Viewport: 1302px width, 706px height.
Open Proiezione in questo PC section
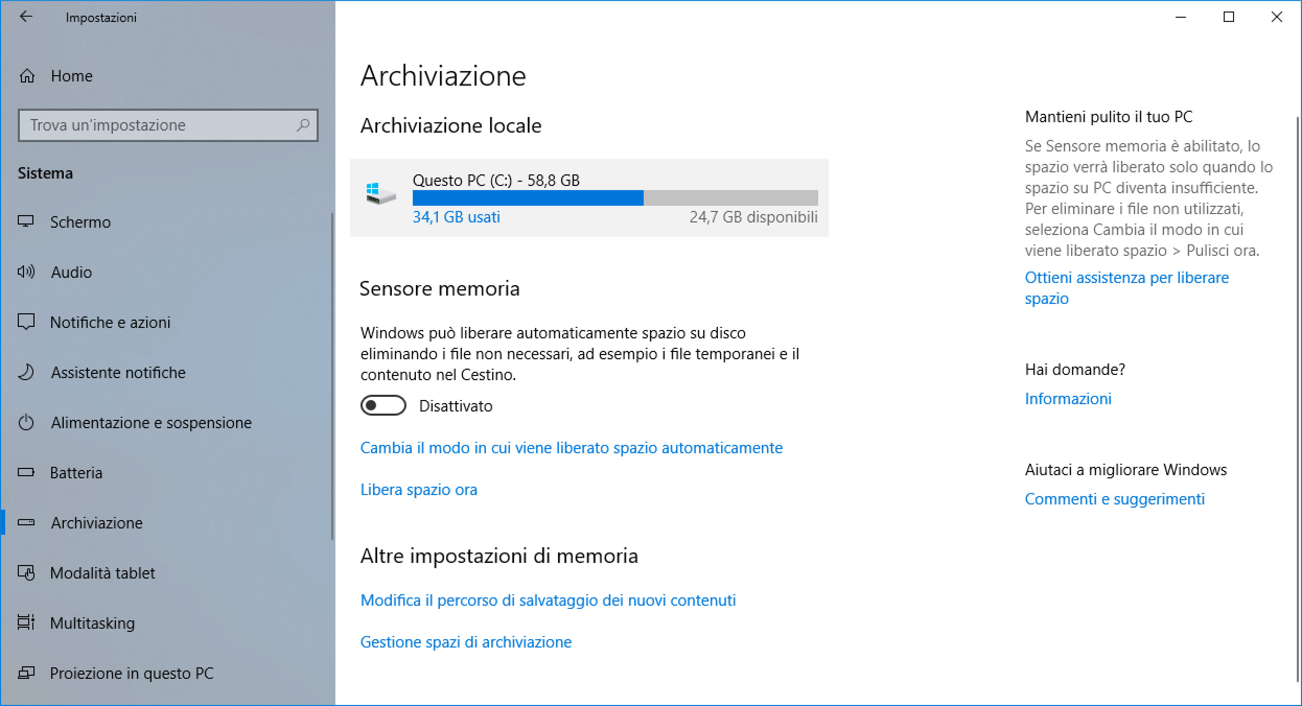[x=132, y=673]
